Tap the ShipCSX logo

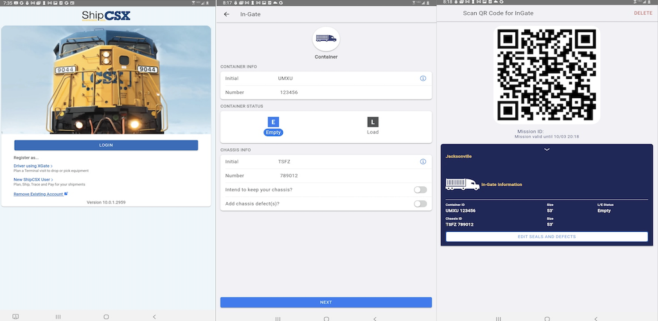106,16
